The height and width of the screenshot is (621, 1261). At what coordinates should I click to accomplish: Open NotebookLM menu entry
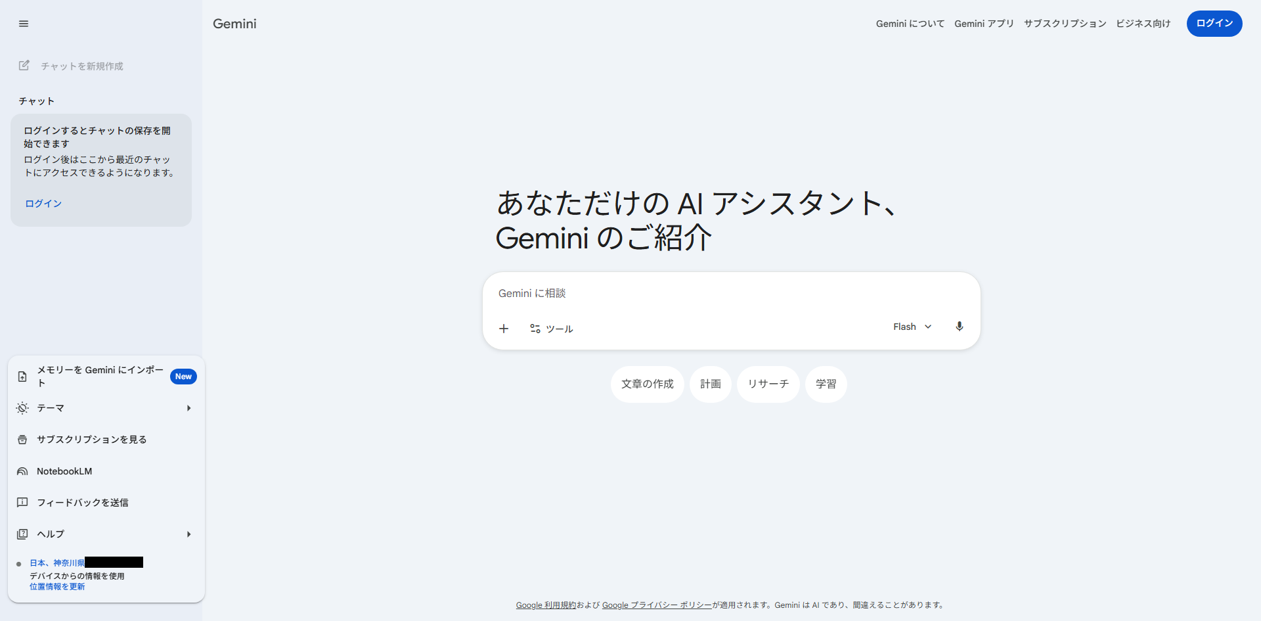106,471
